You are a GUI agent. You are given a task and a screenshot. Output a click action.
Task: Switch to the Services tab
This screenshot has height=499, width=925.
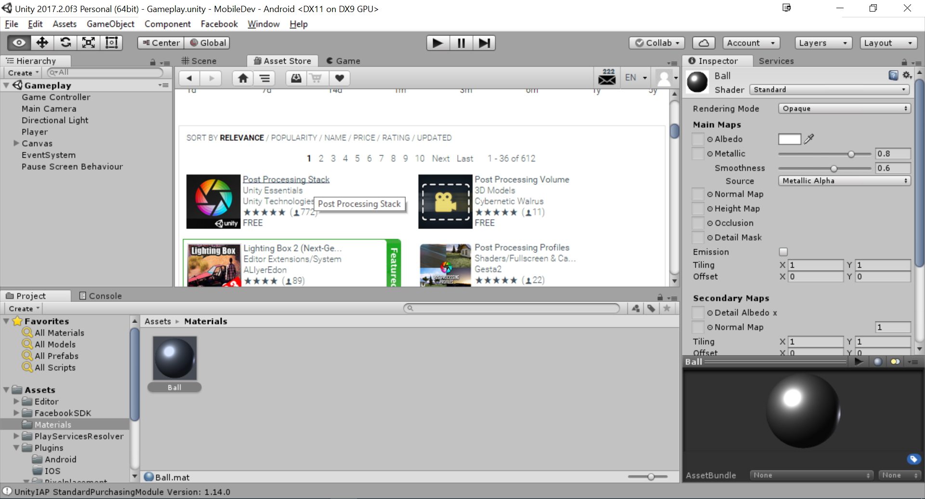776,61
